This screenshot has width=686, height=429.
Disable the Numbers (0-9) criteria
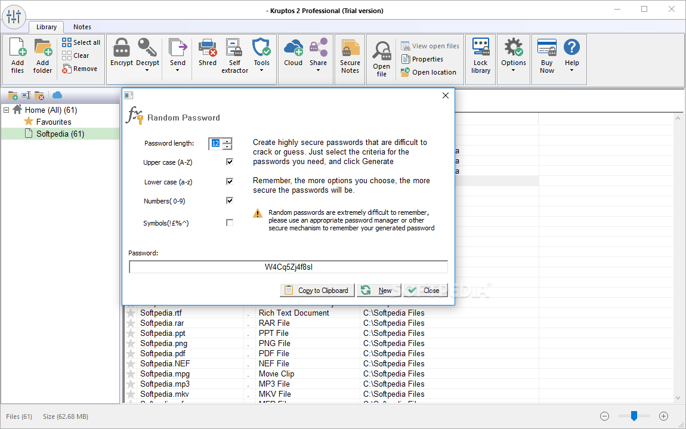pos(230,200)
